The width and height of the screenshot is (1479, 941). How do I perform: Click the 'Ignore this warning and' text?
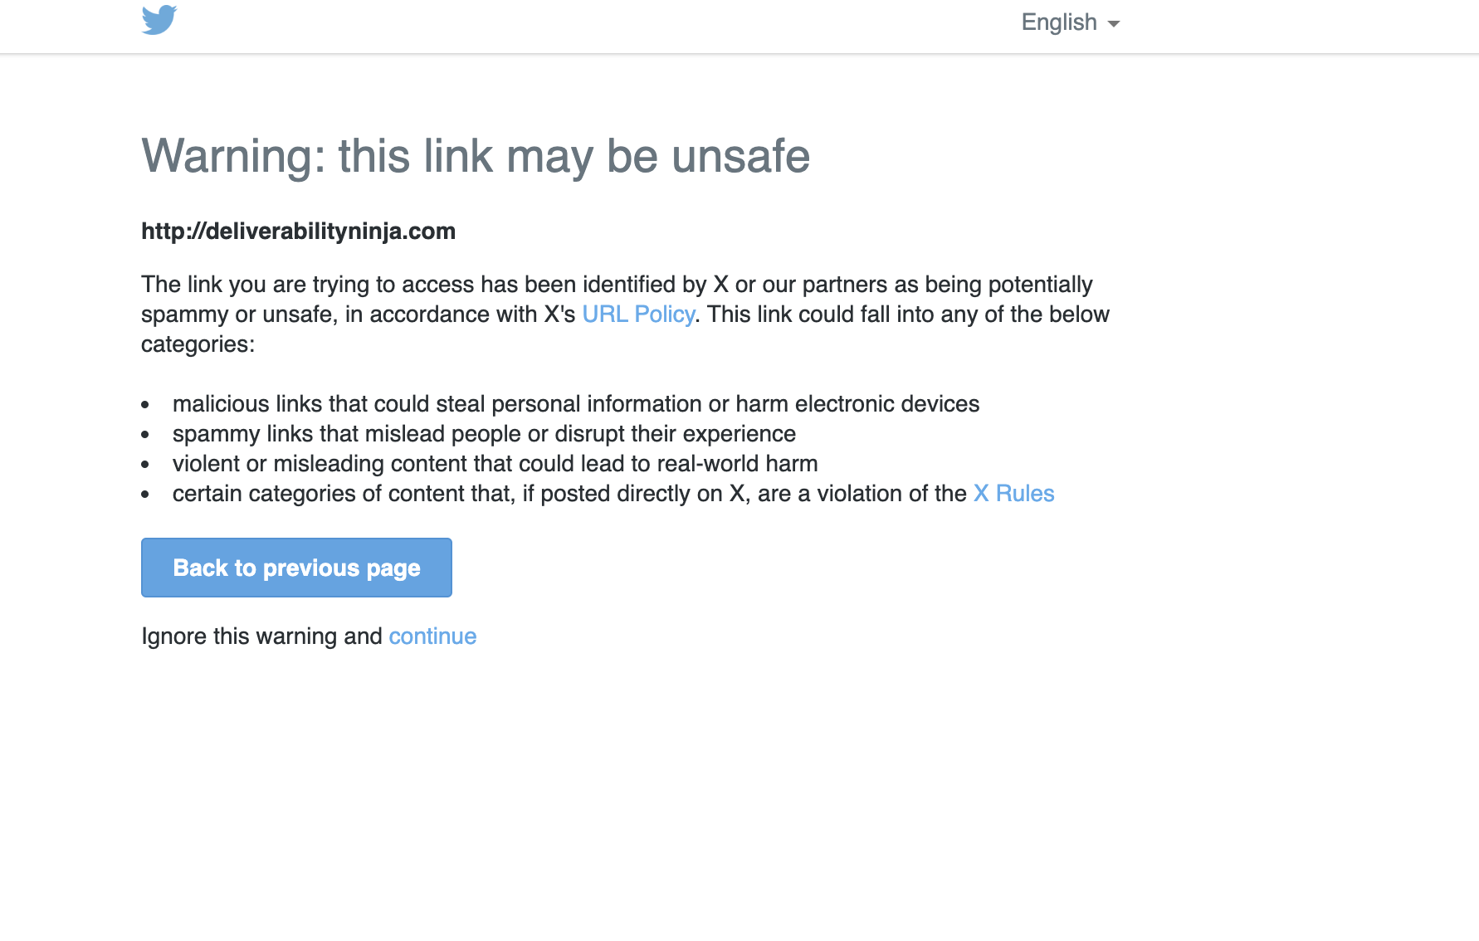pos(261,636)
